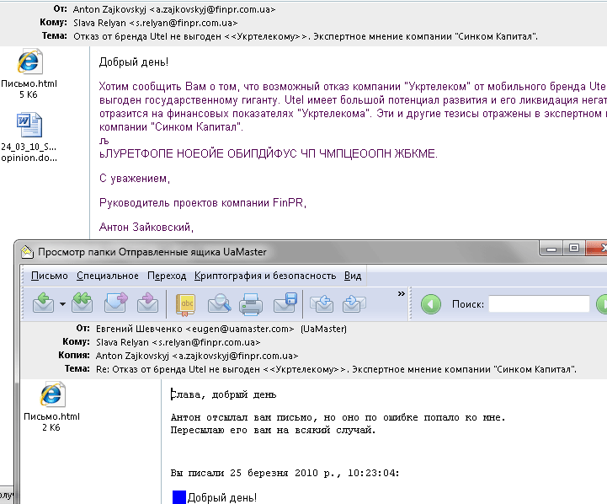Click the back window's Тема subject Отказ от бренда Utel
Viewport: 607px width, 504px height.
point(306,36)
